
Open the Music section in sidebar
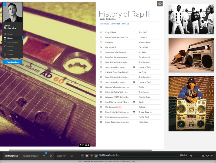(10, 34)
